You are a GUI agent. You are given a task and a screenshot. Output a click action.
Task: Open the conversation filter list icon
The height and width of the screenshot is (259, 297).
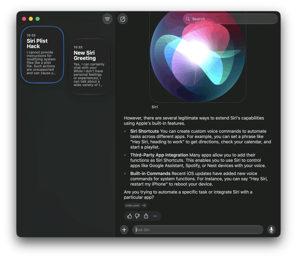tap(107, 19)
